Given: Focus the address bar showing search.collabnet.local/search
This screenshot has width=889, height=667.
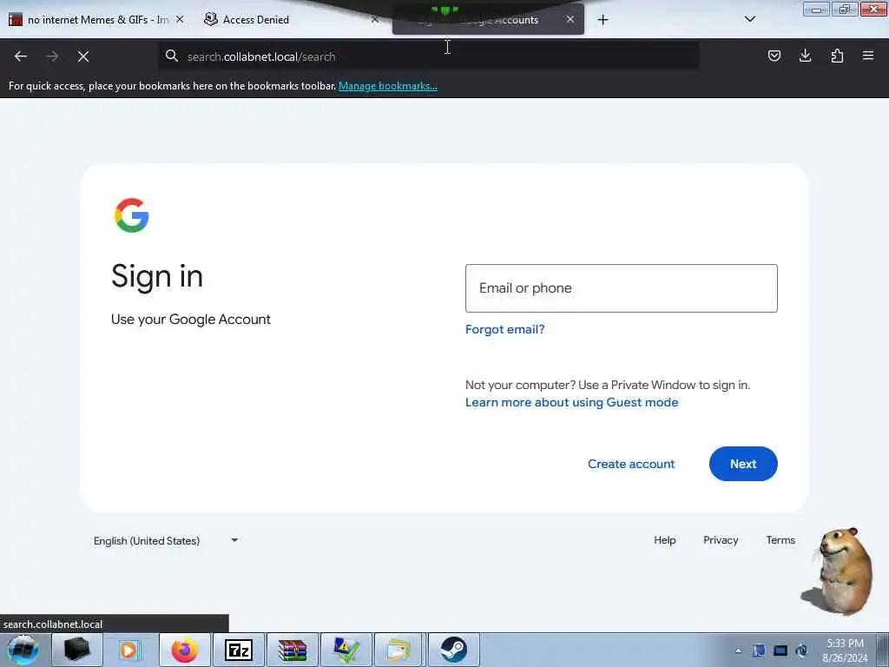Looking at the screenshot, I should pos(428,56).
